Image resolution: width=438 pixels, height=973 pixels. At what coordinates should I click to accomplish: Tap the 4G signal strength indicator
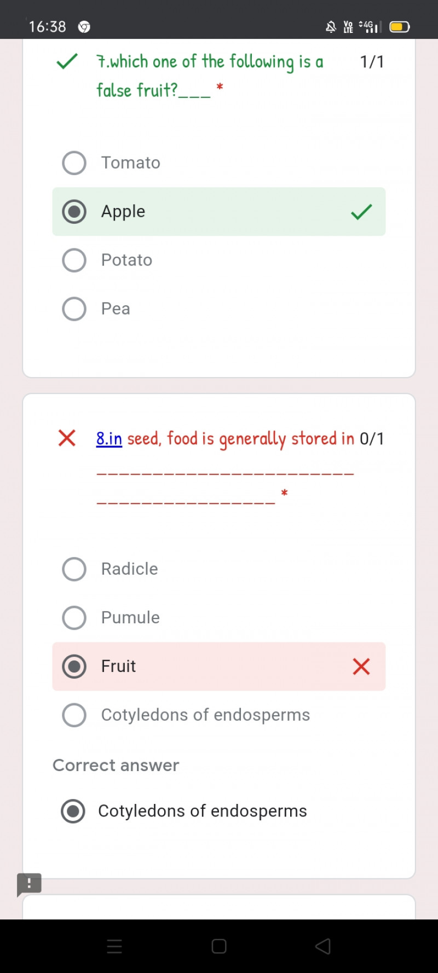click(x=369, y=27)
